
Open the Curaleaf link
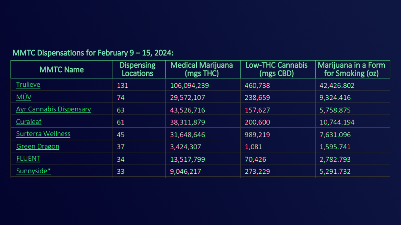(x=29, y=122)
